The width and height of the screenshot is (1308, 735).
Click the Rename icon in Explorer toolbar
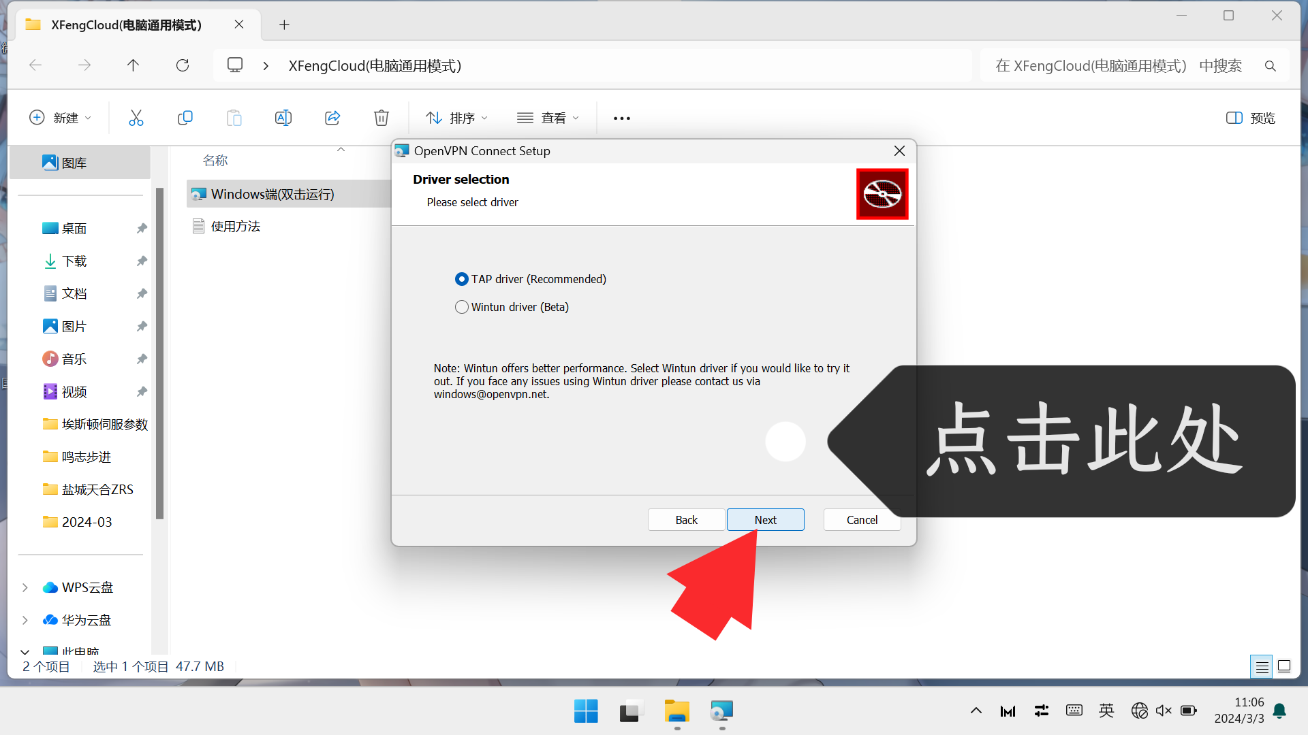point(283,118)
